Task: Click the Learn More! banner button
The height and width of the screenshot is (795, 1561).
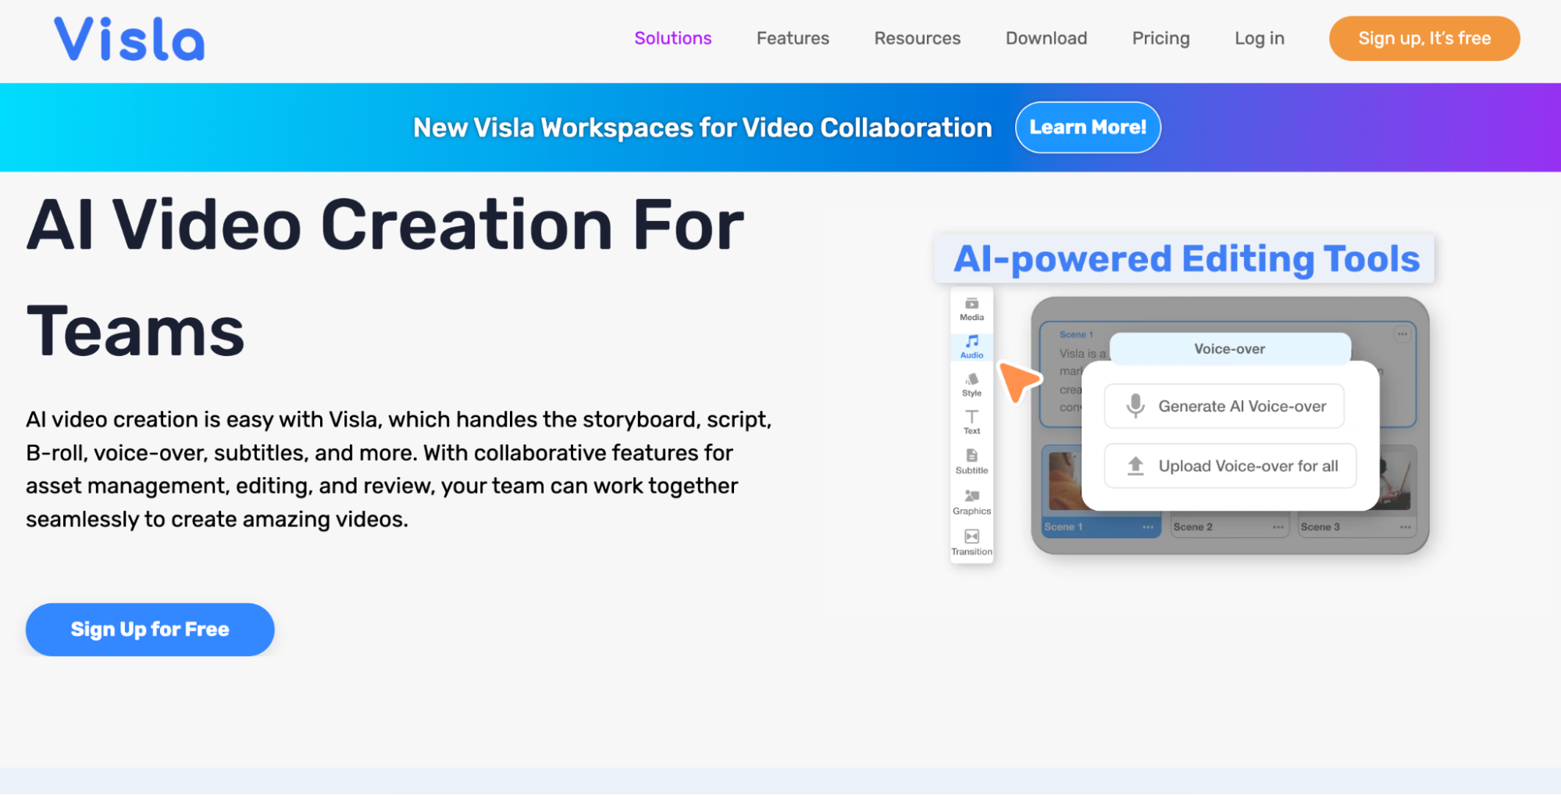Action: point(1088,127)
